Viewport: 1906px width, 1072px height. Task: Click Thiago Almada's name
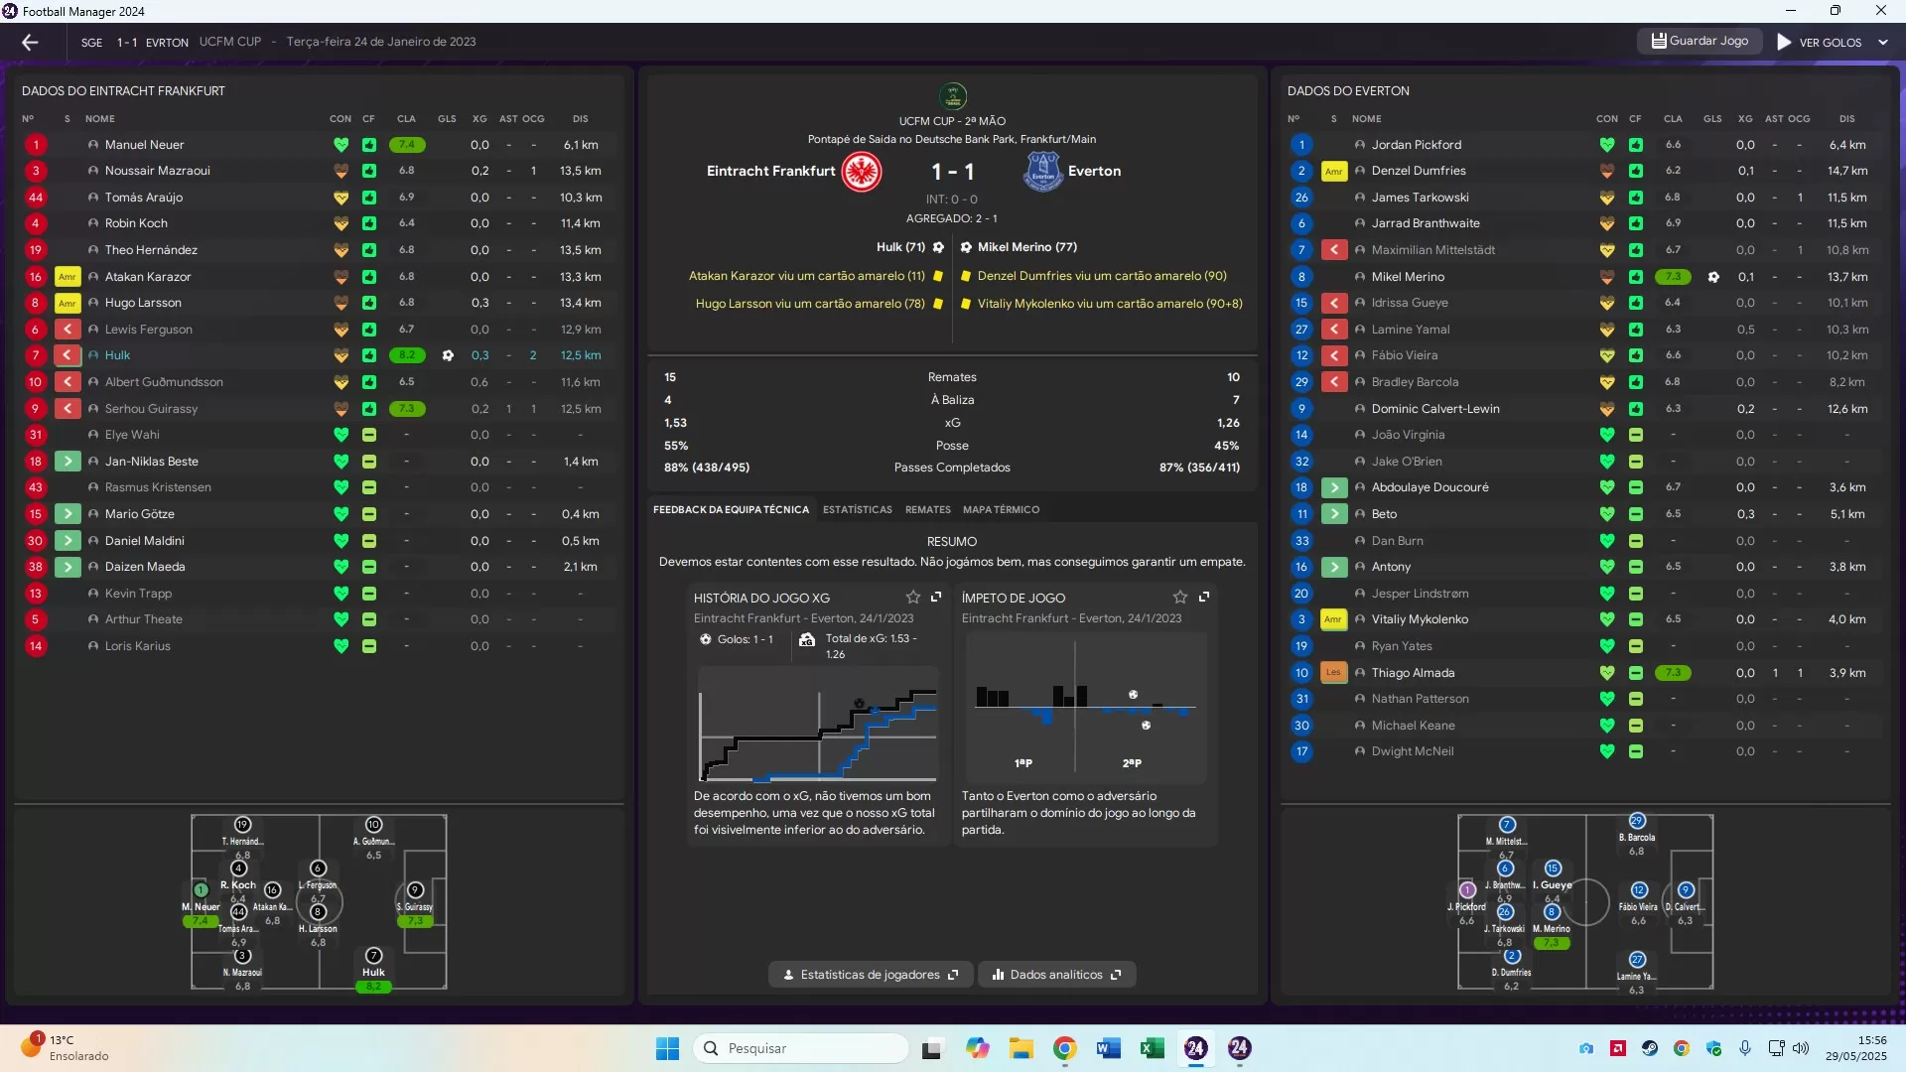[x=1412, y=673]
